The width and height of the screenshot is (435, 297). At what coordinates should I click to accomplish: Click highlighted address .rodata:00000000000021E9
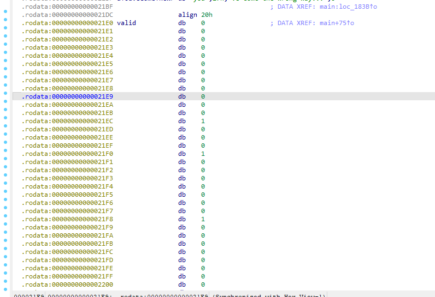(67, 96)
